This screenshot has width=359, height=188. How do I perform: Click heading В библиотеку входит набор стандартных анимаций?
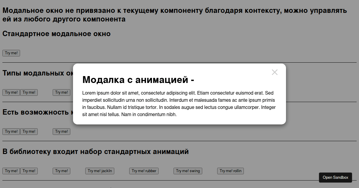(95, 152)
